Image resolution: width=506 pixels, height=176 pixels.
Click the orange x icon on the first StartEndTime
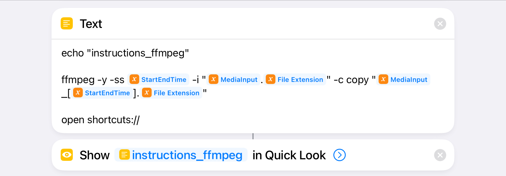(x=134, y=79)
